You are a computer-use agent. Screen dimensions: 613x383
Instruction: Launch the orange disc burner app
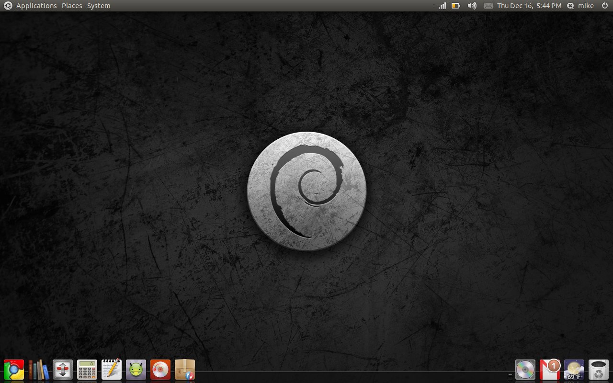point(160,370)
